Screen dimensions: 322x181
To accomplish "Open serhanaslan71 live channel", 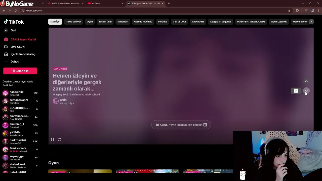I will pos(20,101).
